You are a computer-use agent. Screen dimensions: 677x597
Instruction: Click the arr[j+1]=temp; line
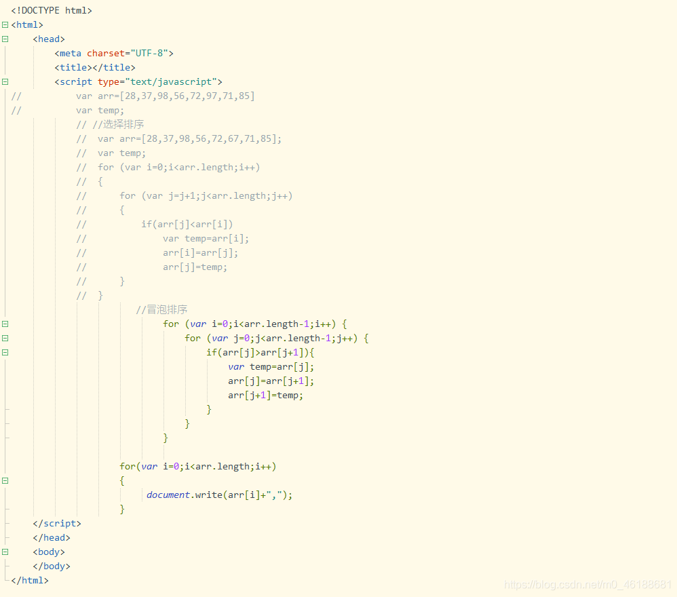(x=265, y=395)
